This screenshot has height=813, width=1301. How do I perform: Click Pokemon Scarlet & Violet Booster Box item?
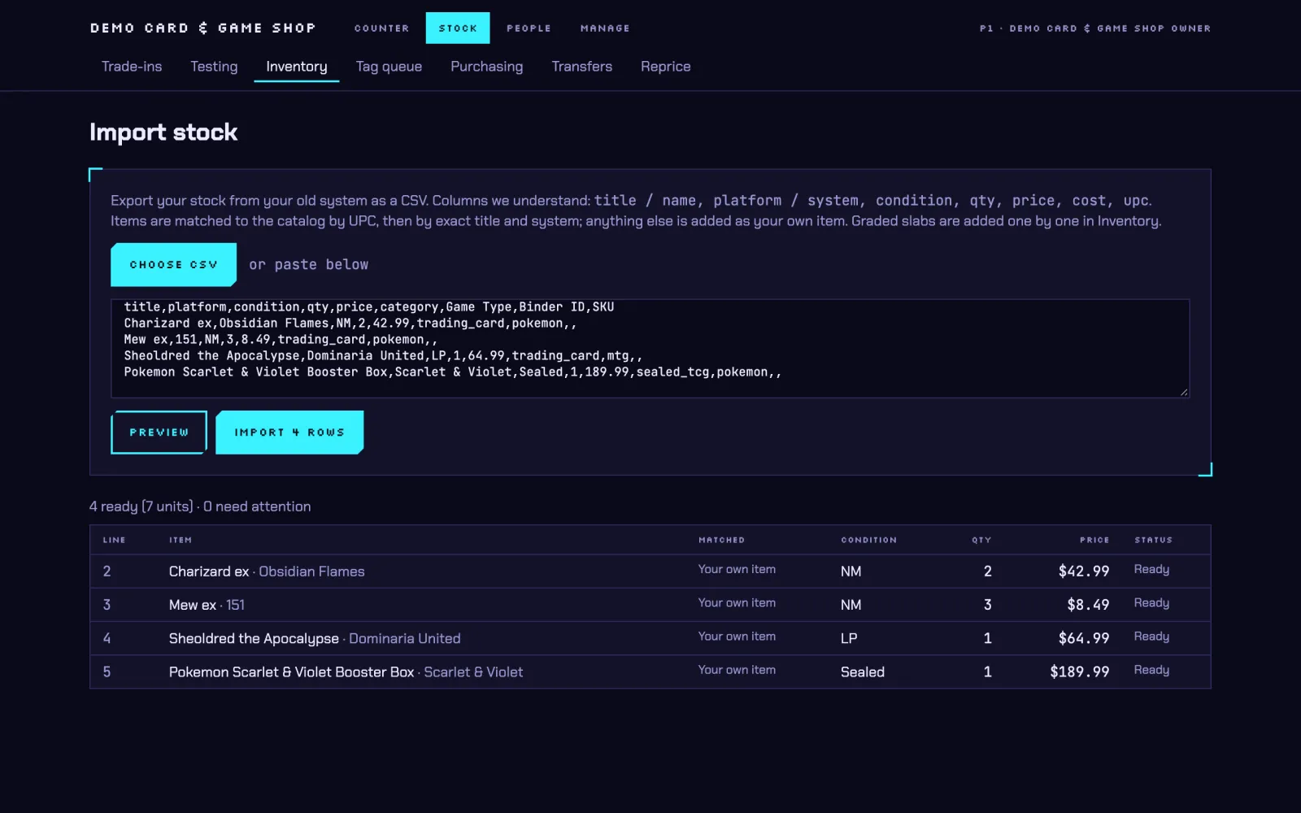tap(291, 672)
